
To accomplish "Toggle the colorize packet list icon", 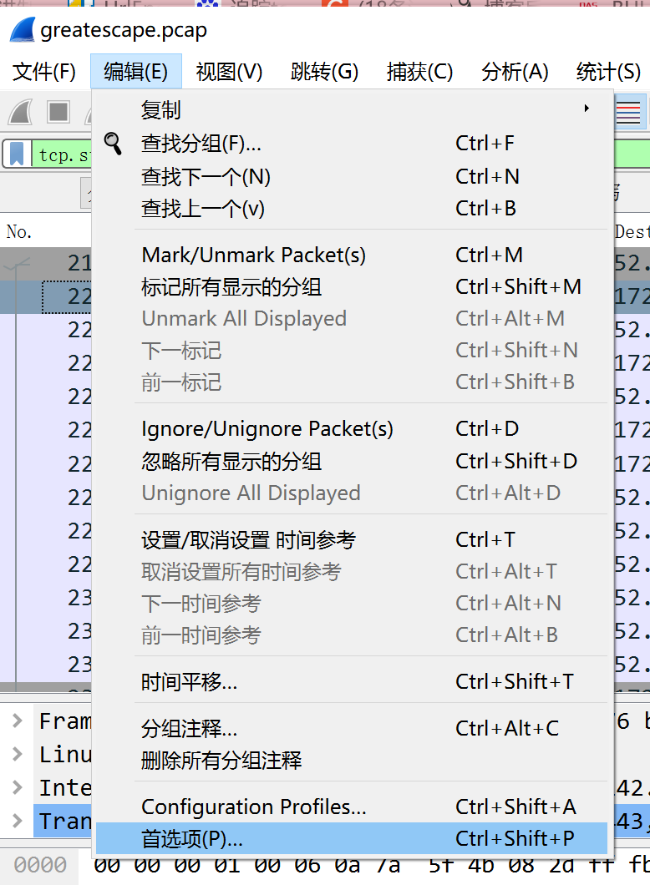I will pos(628,112).
